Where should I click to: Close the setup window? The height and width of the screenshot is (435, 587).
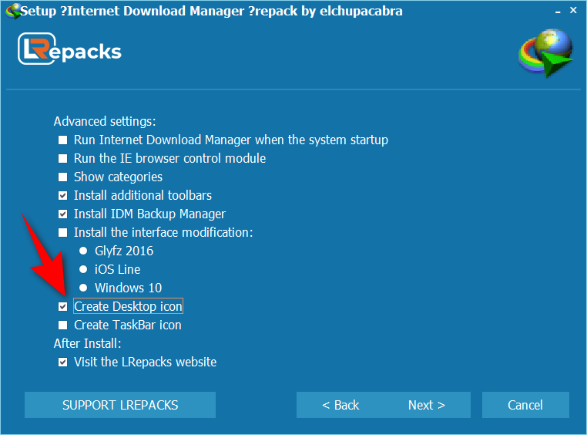pyautogui.click(x=573, y=11)
